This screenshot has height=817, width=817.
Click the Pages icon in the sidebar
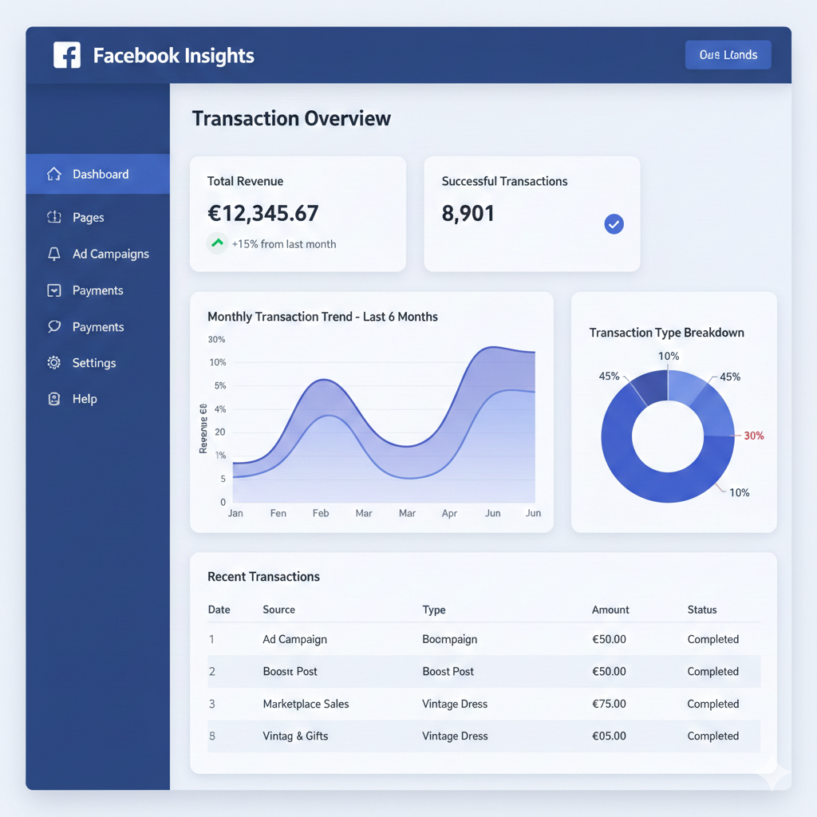(x=54, y=217)
